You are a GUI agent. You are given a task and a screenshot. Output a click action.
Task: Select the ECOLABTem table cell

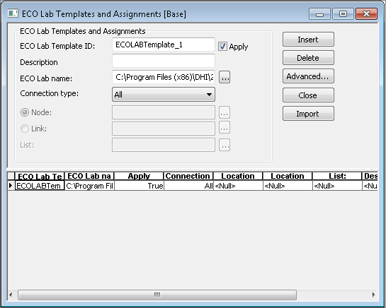(40, 186)
